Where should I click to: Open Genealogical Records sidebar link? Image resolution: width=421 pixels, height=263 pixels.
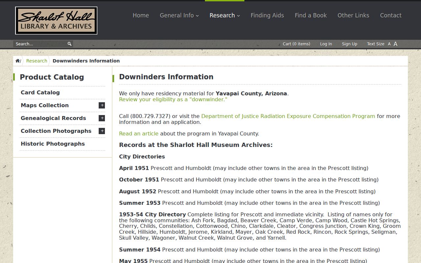53,118
